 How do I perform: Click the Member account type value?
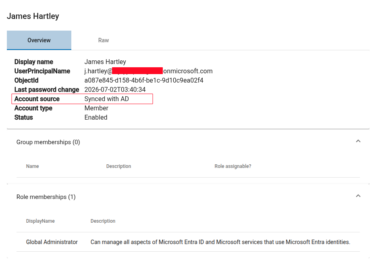point(96,108)
